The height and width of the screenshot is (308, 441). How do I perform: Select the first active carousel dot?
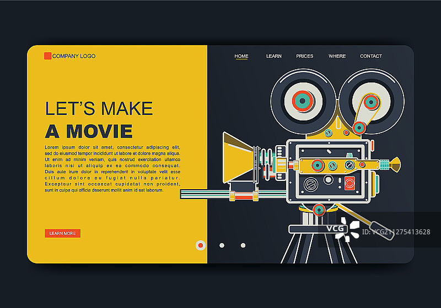(201, 245)
